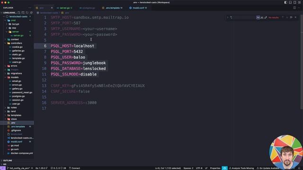This screenshot has width=303, height=170.
Task: Switch to the server.go tab
Action: 64,8
